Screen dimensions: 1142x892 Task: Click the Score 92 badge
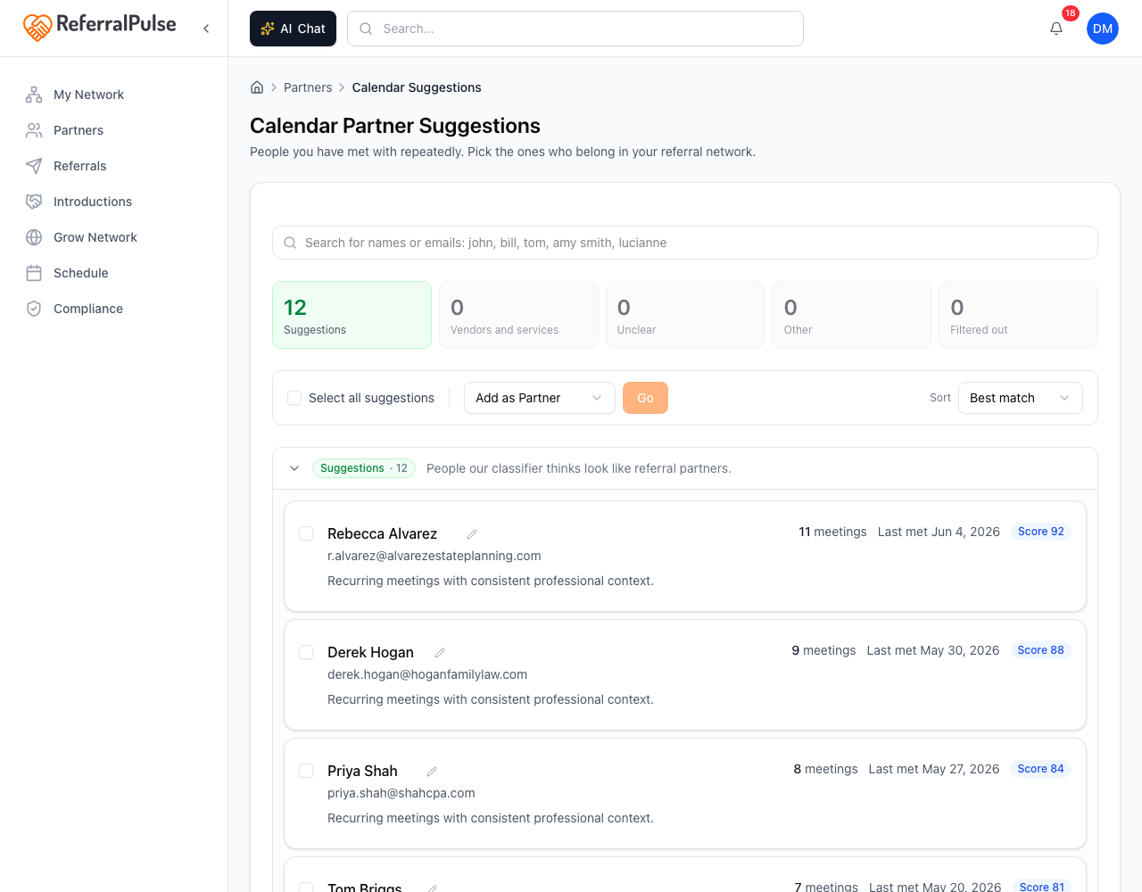[x=1040, y=532]
